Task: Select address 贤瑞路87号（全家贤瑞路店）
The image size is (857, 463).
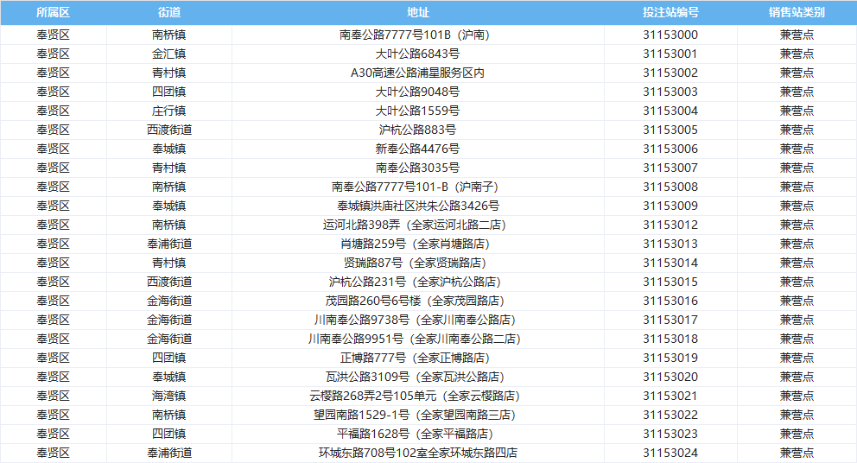Action: tap(417, 263)
